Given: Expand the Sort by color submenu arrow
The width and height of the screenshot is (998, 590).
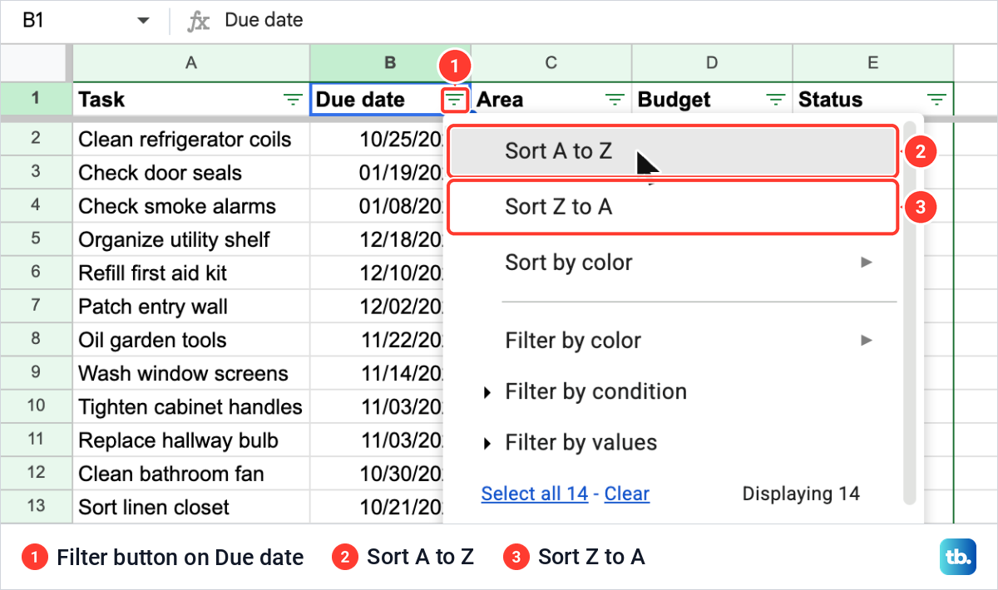Looking at the screenshot, I should pyautogui.click(x=867, y=263).
